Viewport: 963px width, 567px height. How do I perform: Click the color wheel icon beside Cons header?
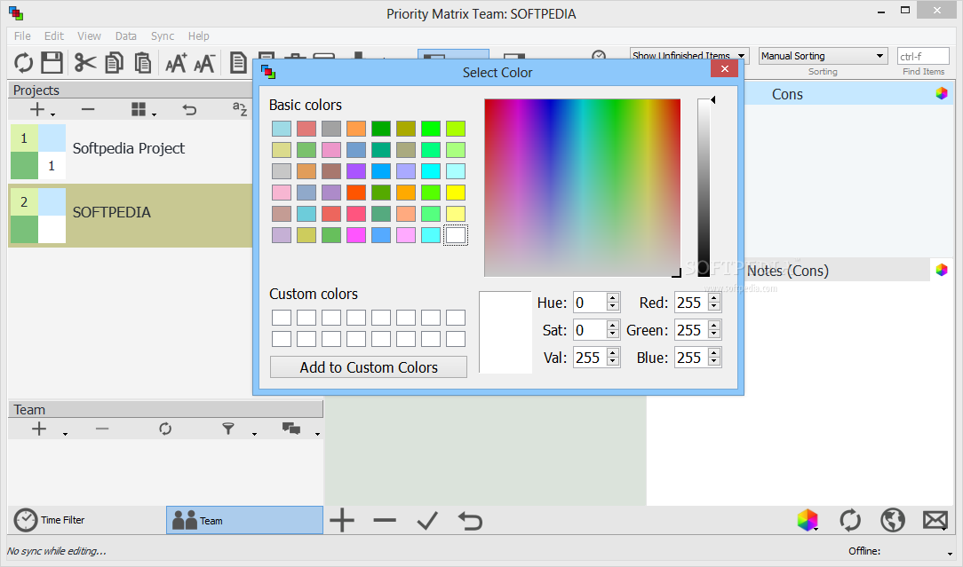pos(942,93)
